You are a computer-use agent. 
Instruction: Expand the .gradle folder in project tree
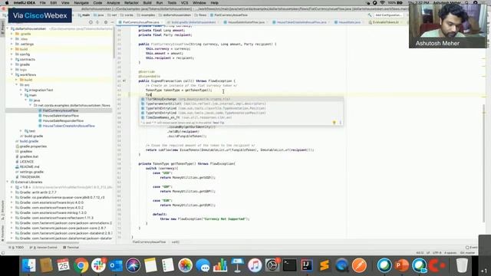click(12, 34)
